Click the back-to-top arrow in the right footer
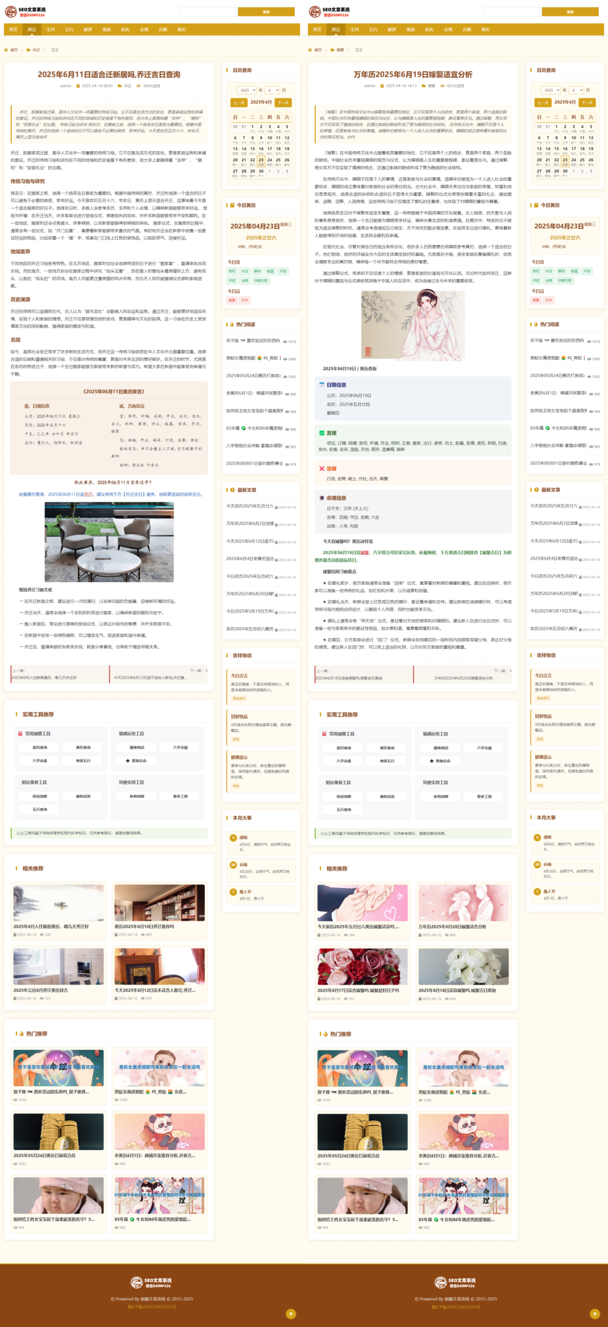Image resolution: width=608 pixels, height=1327 pixels. tap(595, 1314)
